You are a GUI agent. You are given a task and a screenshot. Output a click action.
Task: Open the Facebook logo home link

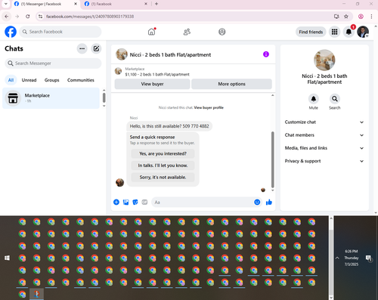point(11,32)
